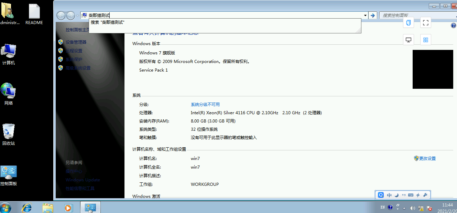Toggle Chinese/English mode with the 中 icon
The image size is (457, 213).
[389, 195]
